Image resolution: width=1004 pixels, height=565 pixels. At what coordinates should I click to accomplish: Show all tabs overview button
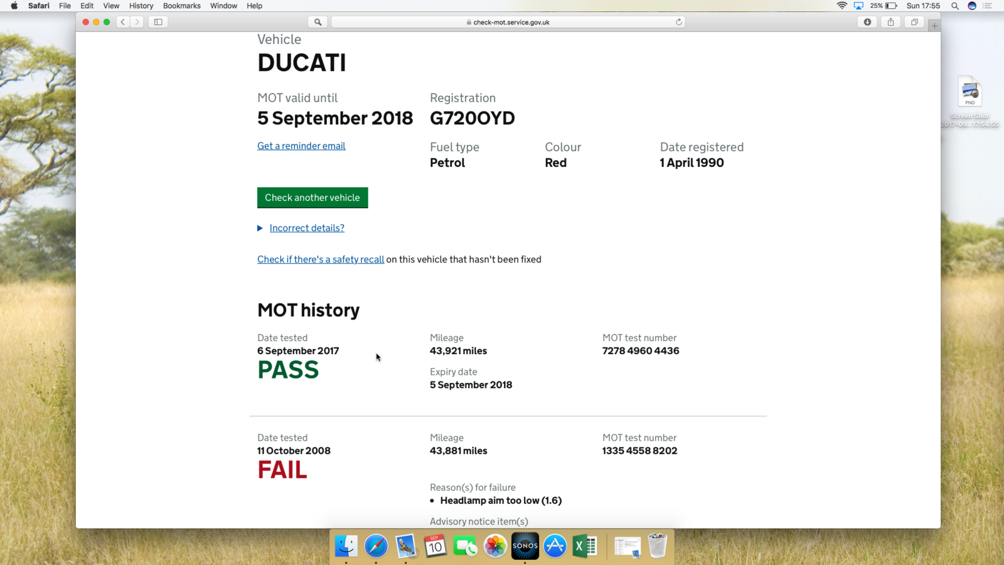click(x=914, y=22)
